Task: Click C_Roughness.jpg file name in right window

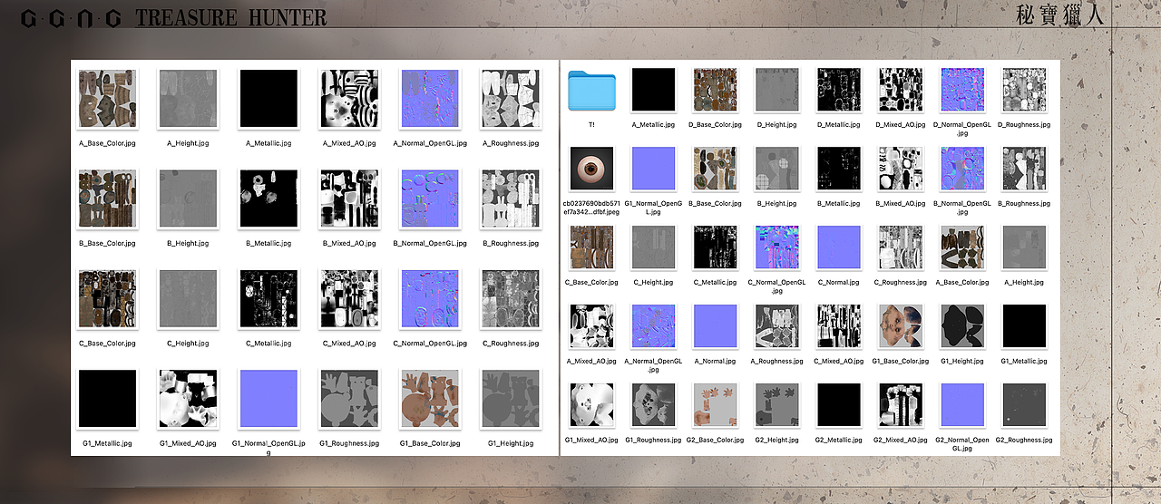Action: (x=900, y=282)
